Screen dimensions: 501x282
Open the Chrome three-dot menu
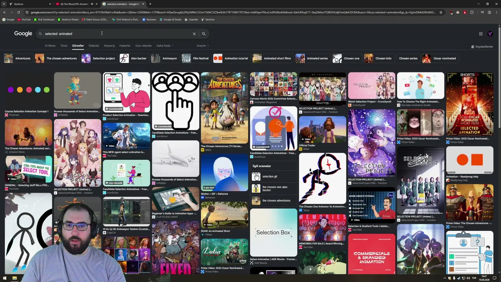coord(496,12)
